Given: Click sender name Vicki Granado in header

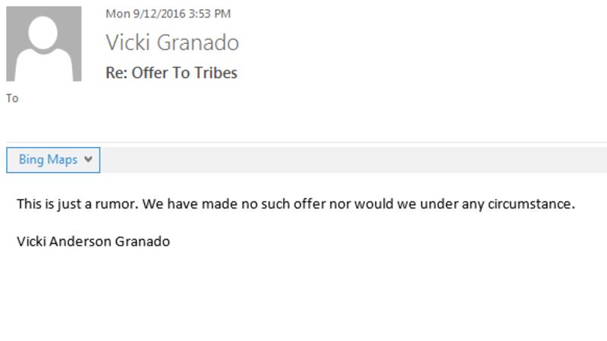Looking at the screenshot, I should tap(172, 42).
